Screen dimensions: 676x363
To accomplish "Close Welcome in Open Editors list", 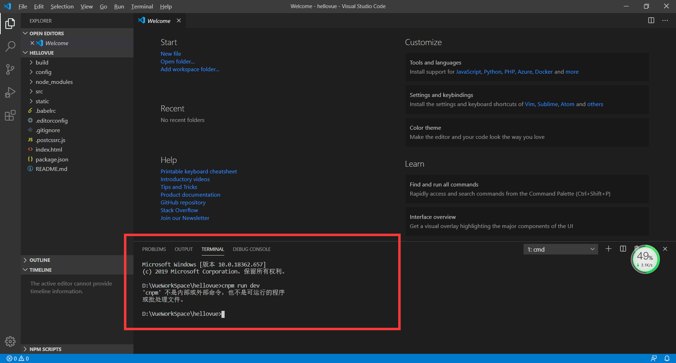I will tap(32, 43).
